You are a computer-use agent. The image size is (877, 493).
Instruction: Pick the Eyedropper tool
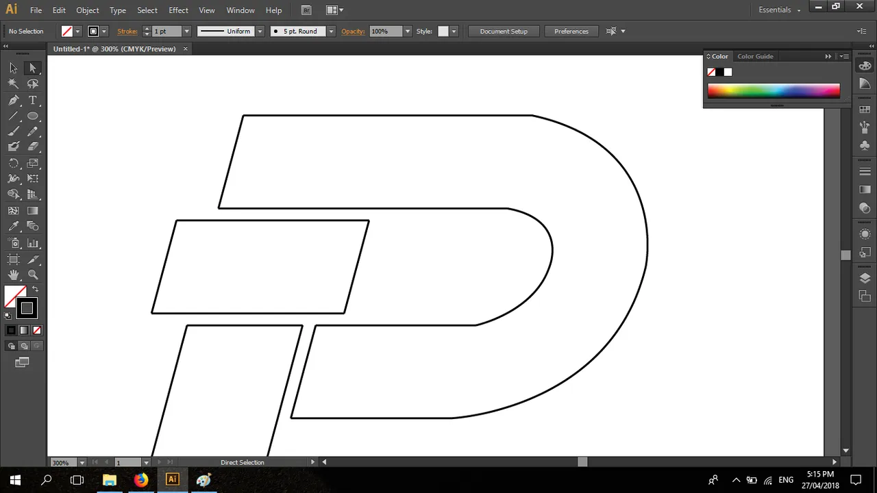[x=13, y=227]
